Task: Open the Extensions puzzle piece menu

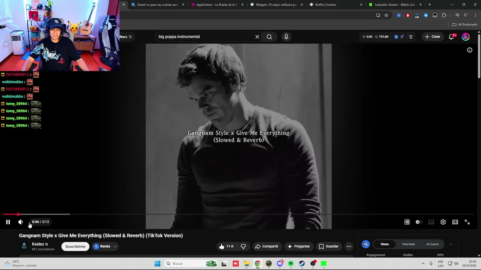Action: tap(444, 15)
